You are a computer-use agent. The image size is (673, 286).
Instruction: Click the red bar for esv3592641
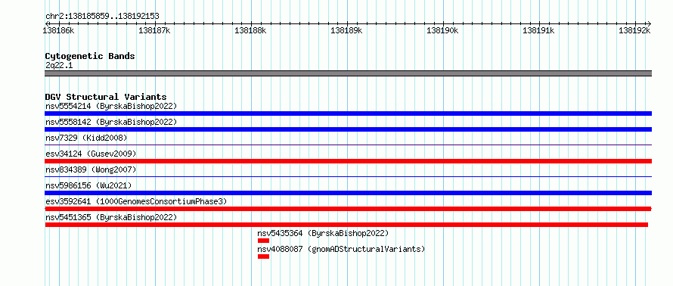348,209
